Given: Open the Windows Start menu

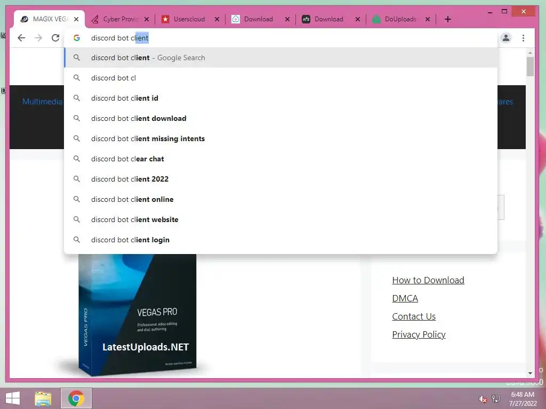Looking at the screenshot, I should point(13,398).
